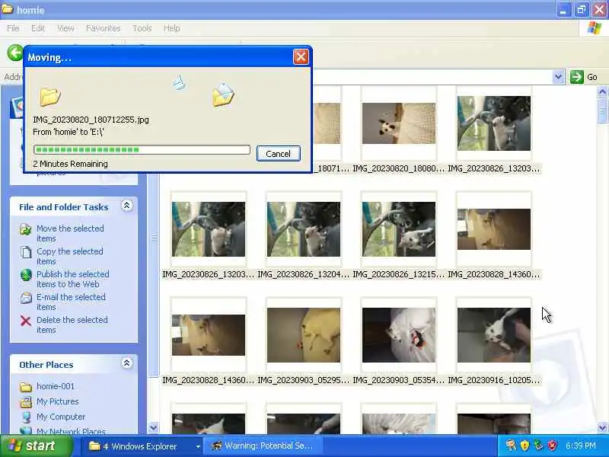Image resolution: width=609 pixels, height=457 pixels.
Task: Select thumbnail IMG_20230828_14360... beside IMG_20230826_13215...
Action: 493,229
